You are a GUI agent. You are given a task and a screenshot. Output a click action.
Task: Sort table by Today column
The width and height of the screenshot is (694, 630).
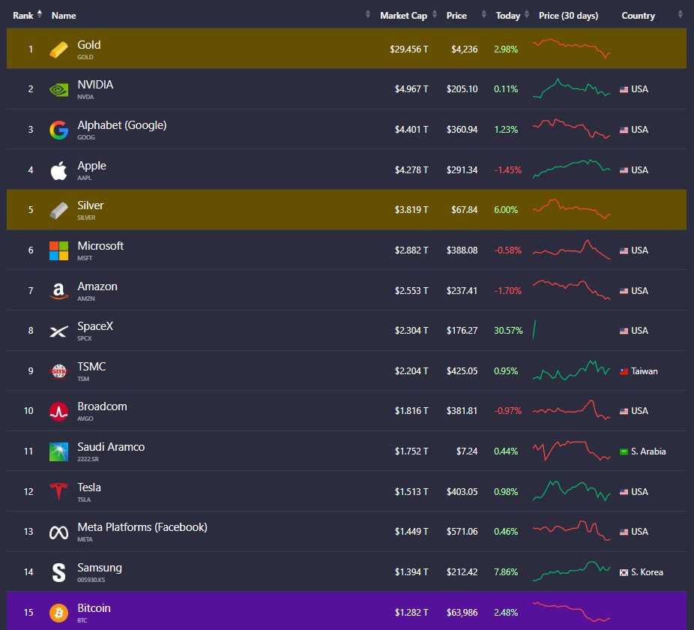pyautogui.click(x=512, y=15)
